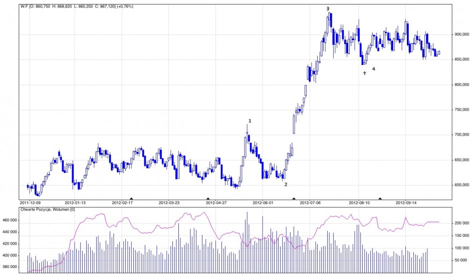Image resolution: width=471 pixels, height=275 pixels.
Task: Click the wave label 4 near the August low
Action: coord(374,68)
